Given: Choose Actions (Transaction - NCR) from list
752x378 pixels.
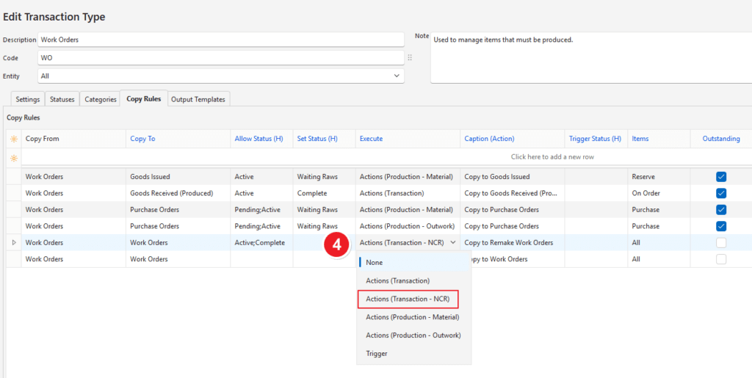Looking at the screenshot, I should (x=408, y=299).
